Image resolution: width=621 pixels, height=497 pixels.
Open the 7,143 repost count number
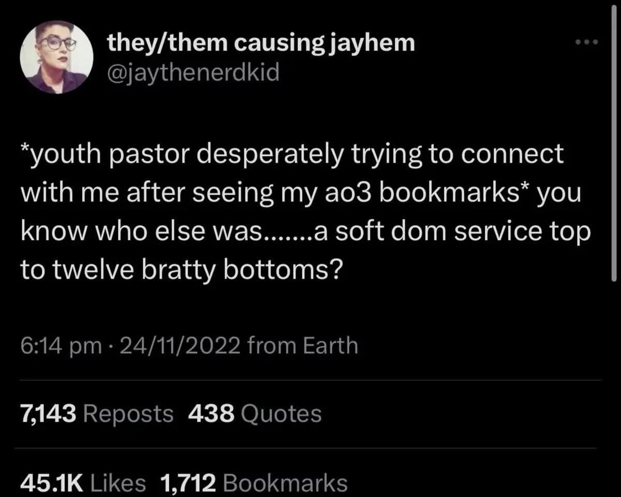(48, 414)
